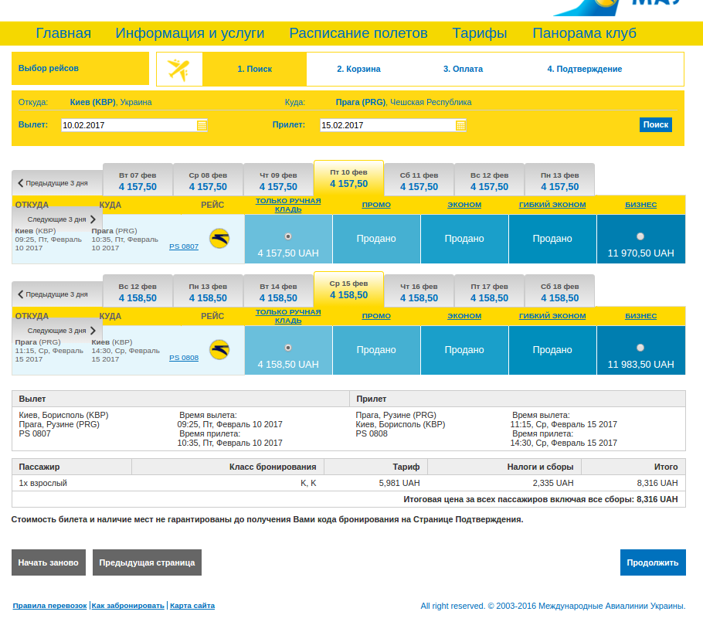Click ЭКОНОМ fare header in outbound table
The height and width of the screenshot is (632, 703).
tap(464, 205)
